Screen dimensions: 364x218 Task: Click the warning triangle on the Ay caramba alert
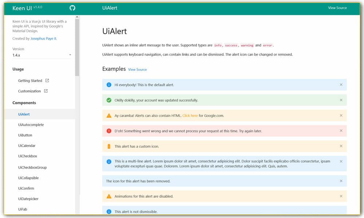[108, 115]
